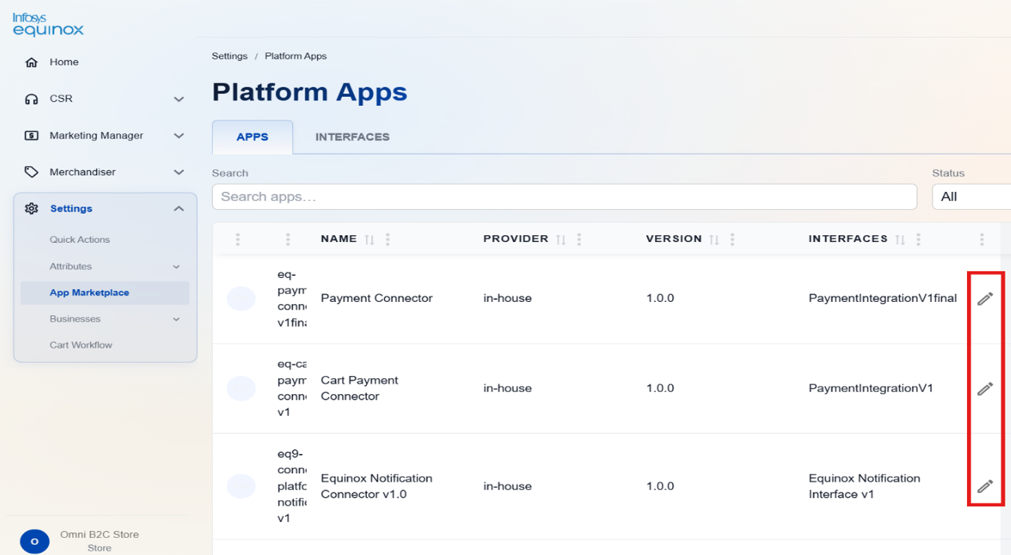
Task: Click the Platform Apps breadcrumb
Action: point(296,56)
